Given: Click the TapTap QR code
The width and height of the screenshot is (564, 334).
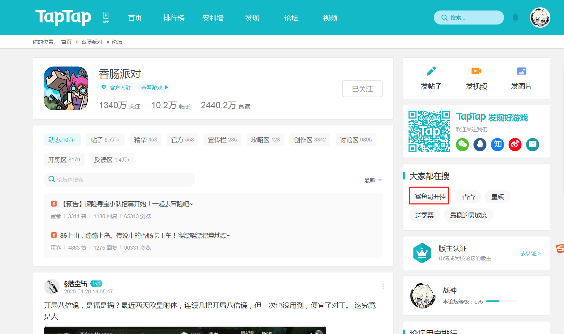Looking at the screenshot, I should [x=429, y=131].
